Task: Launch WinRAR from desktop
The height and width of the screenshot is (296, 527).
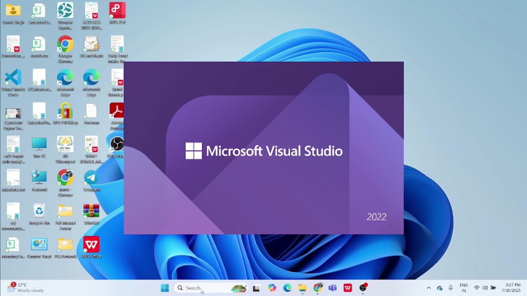Action: click(x=91, y=214)
